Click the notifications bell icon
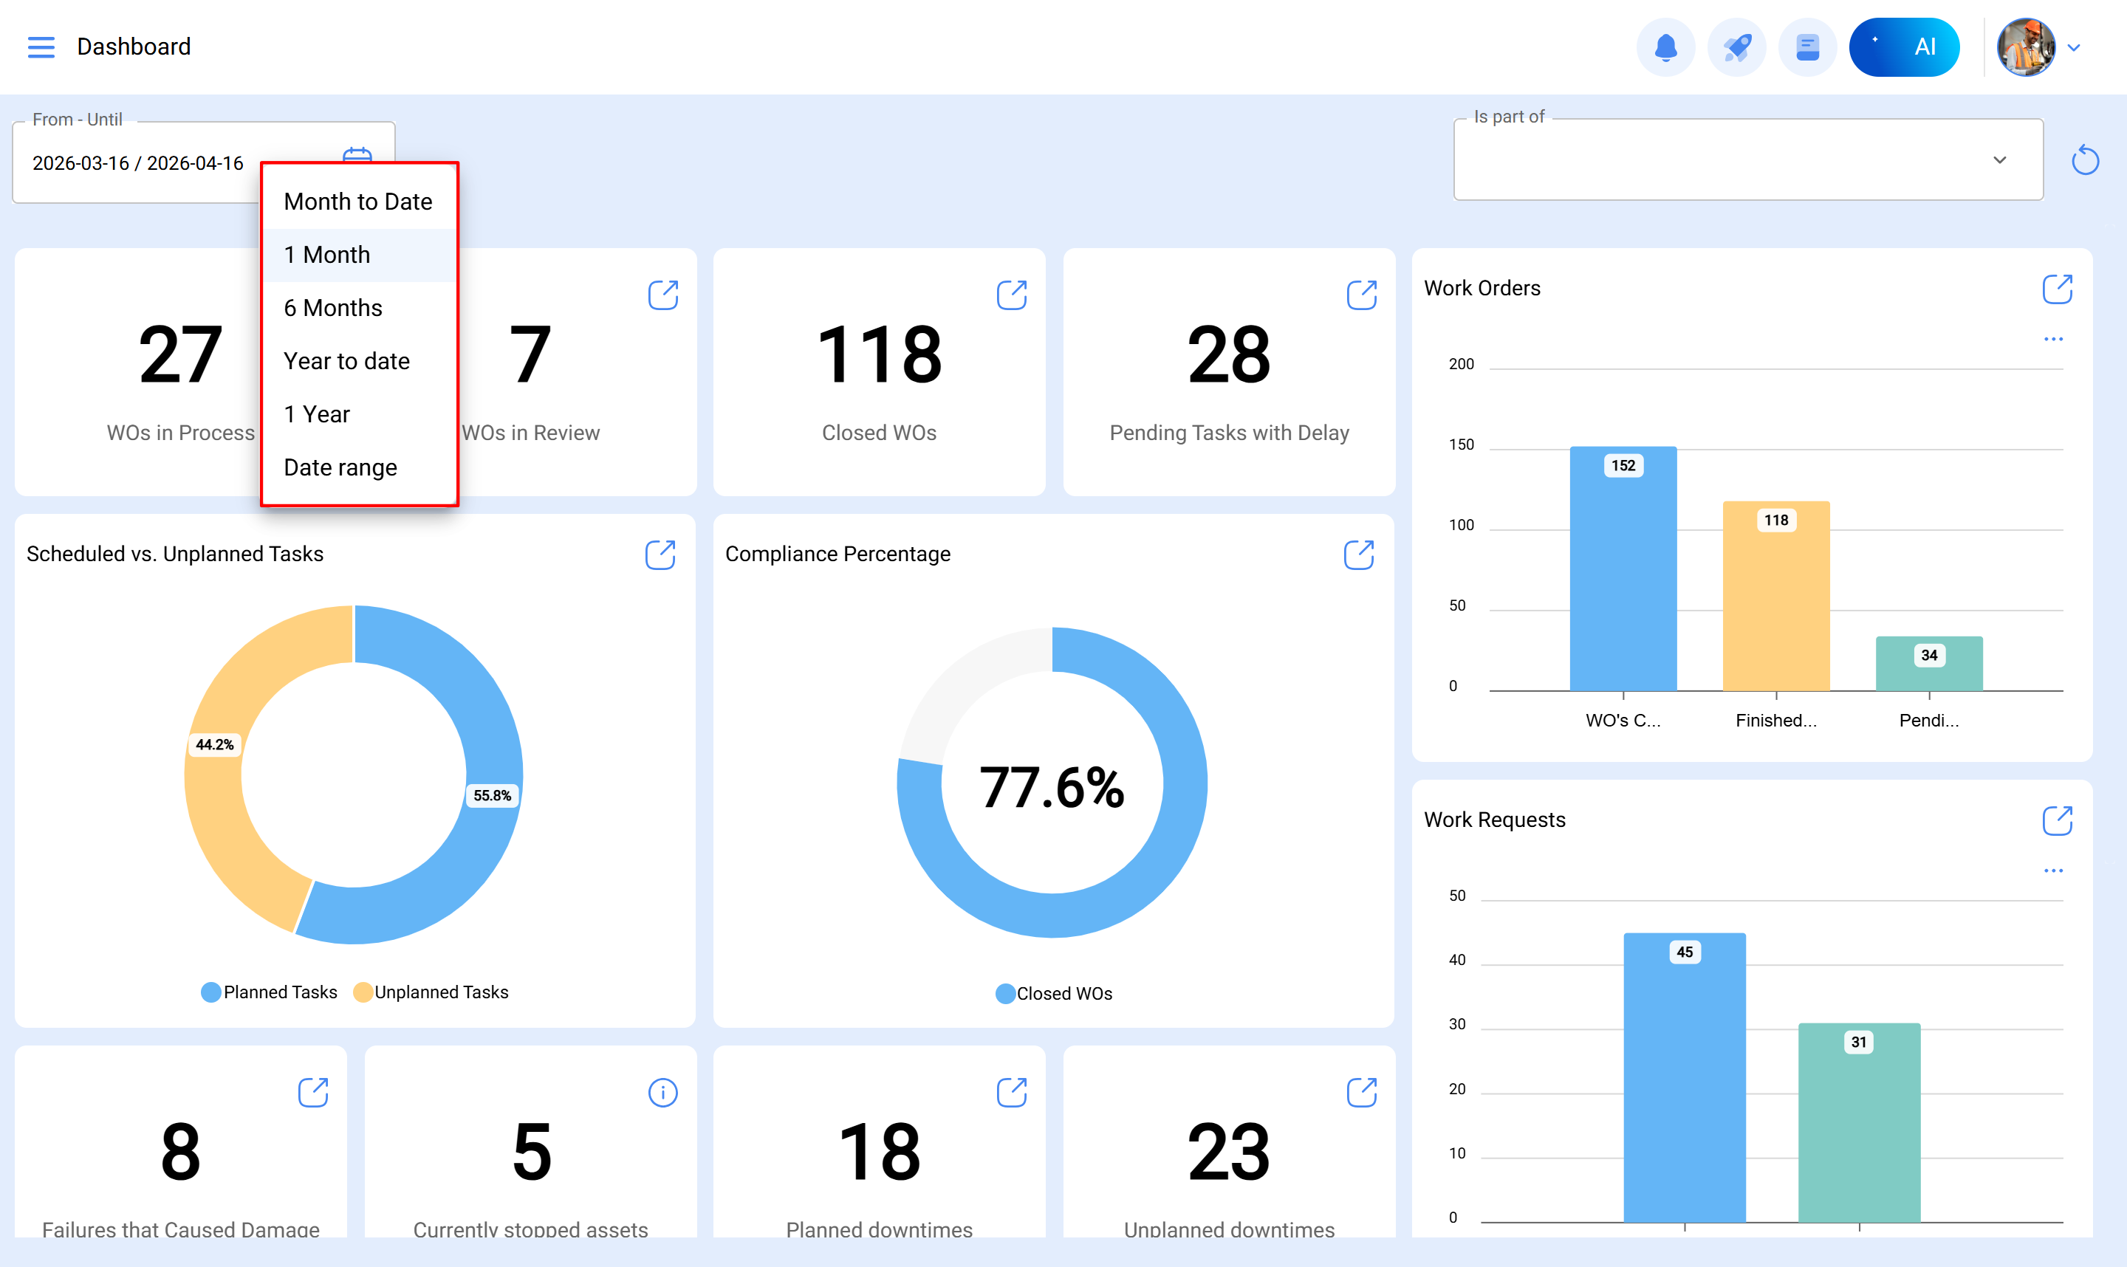This screenshot has width=2127, height=1267. point(1665,47)
